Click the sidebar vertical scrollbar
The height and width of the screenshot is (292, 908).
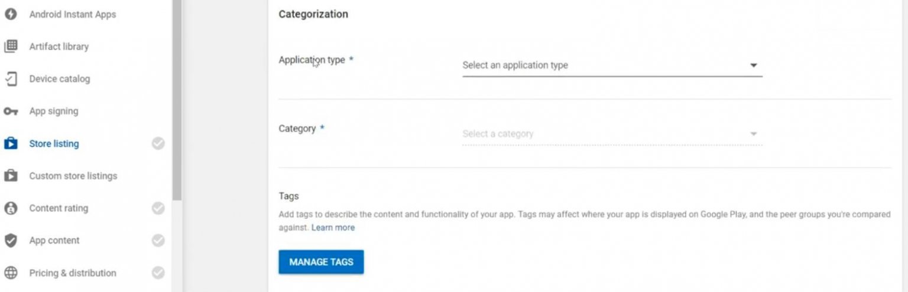point(177,100)
